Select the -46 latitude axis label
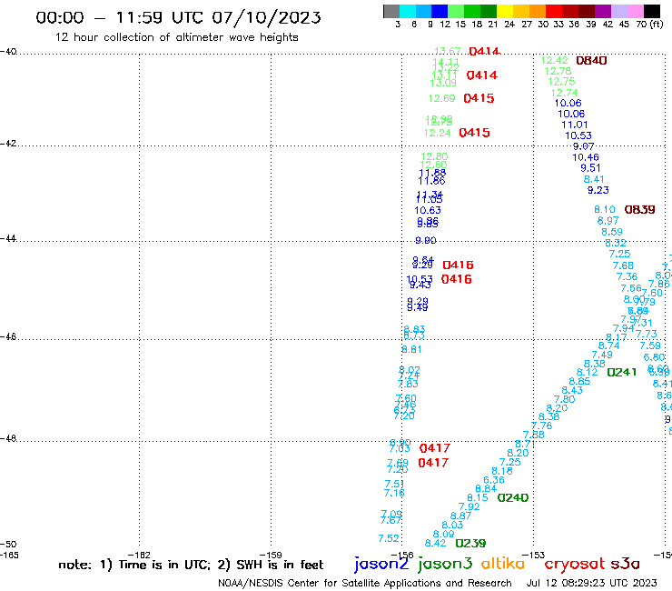 [8, 336]
